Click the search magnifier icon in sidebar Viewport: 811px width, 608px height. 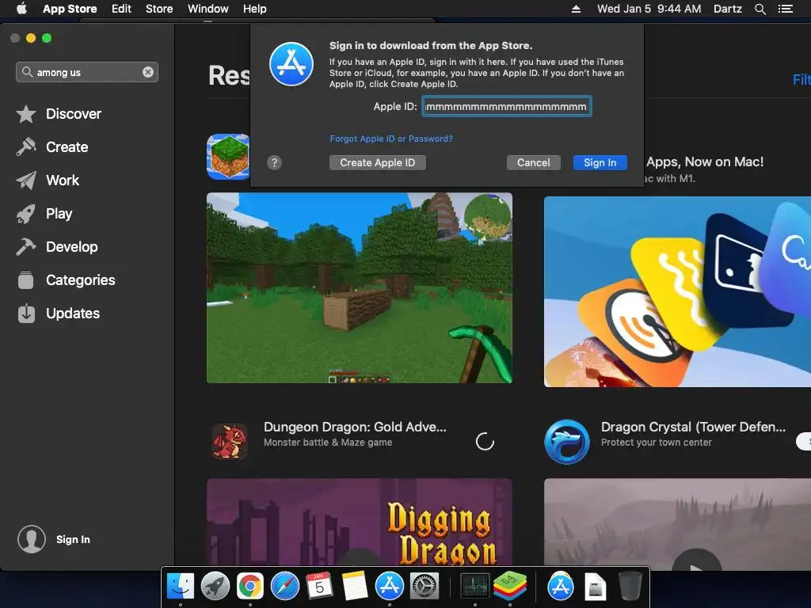[x=27, y=72]
